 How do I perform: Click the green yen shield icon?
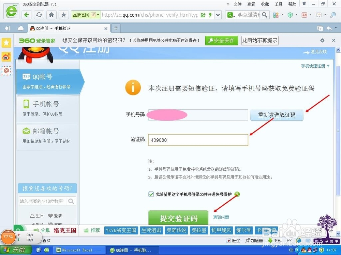[290, 15]
